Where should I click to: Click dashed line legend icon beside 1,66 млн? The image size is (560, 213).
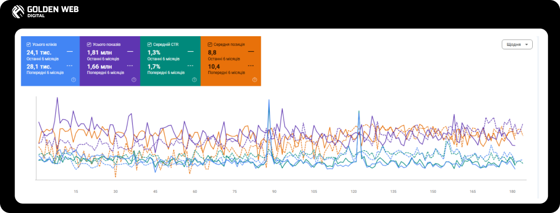[x=130, y=66]
